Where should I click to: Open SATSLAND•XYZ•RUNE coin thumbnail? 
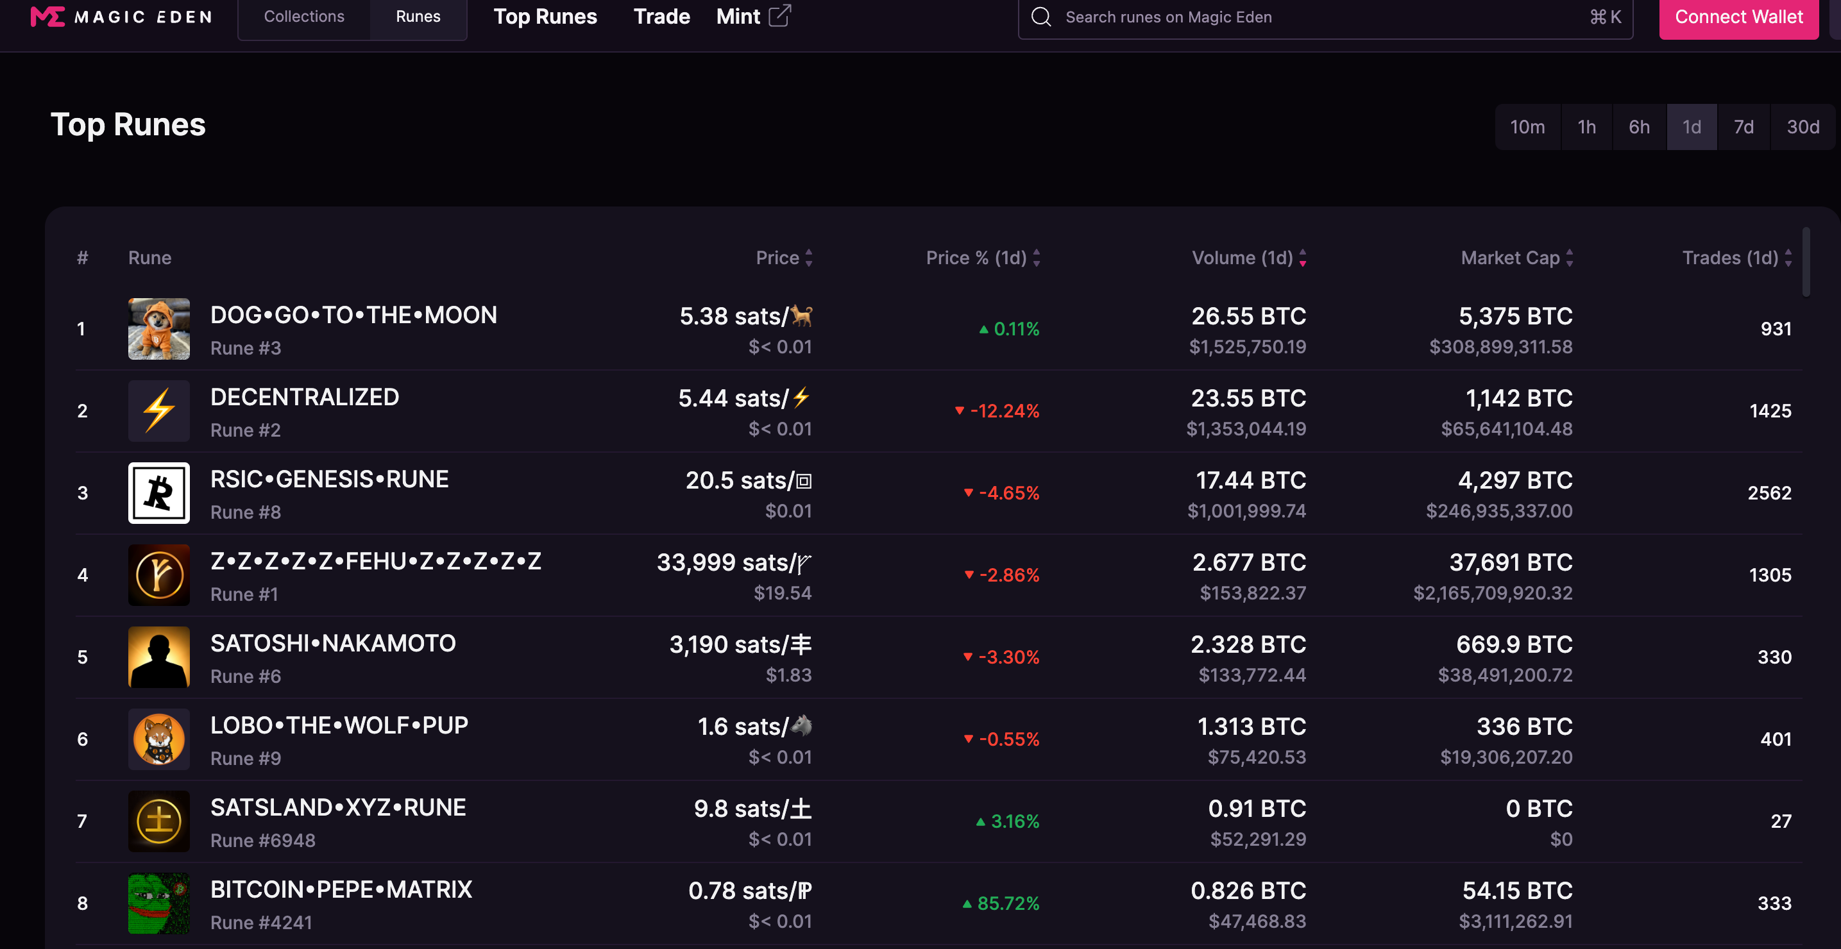pos(158,821)
